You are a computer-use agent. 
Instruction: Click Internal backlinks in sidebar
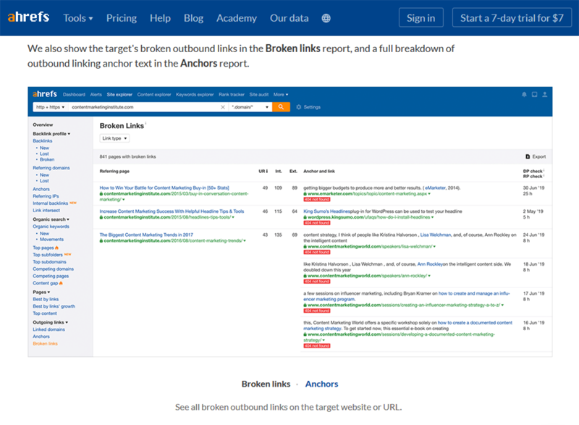pos(50,203)
